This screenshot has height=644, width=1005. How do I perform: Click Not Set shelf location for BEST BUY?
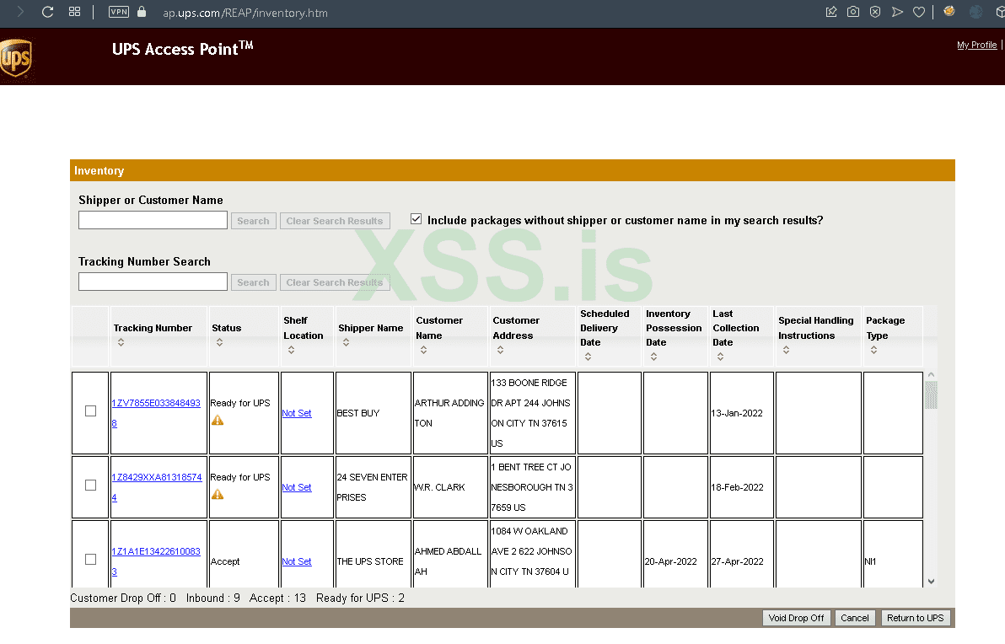coord(297,413)
